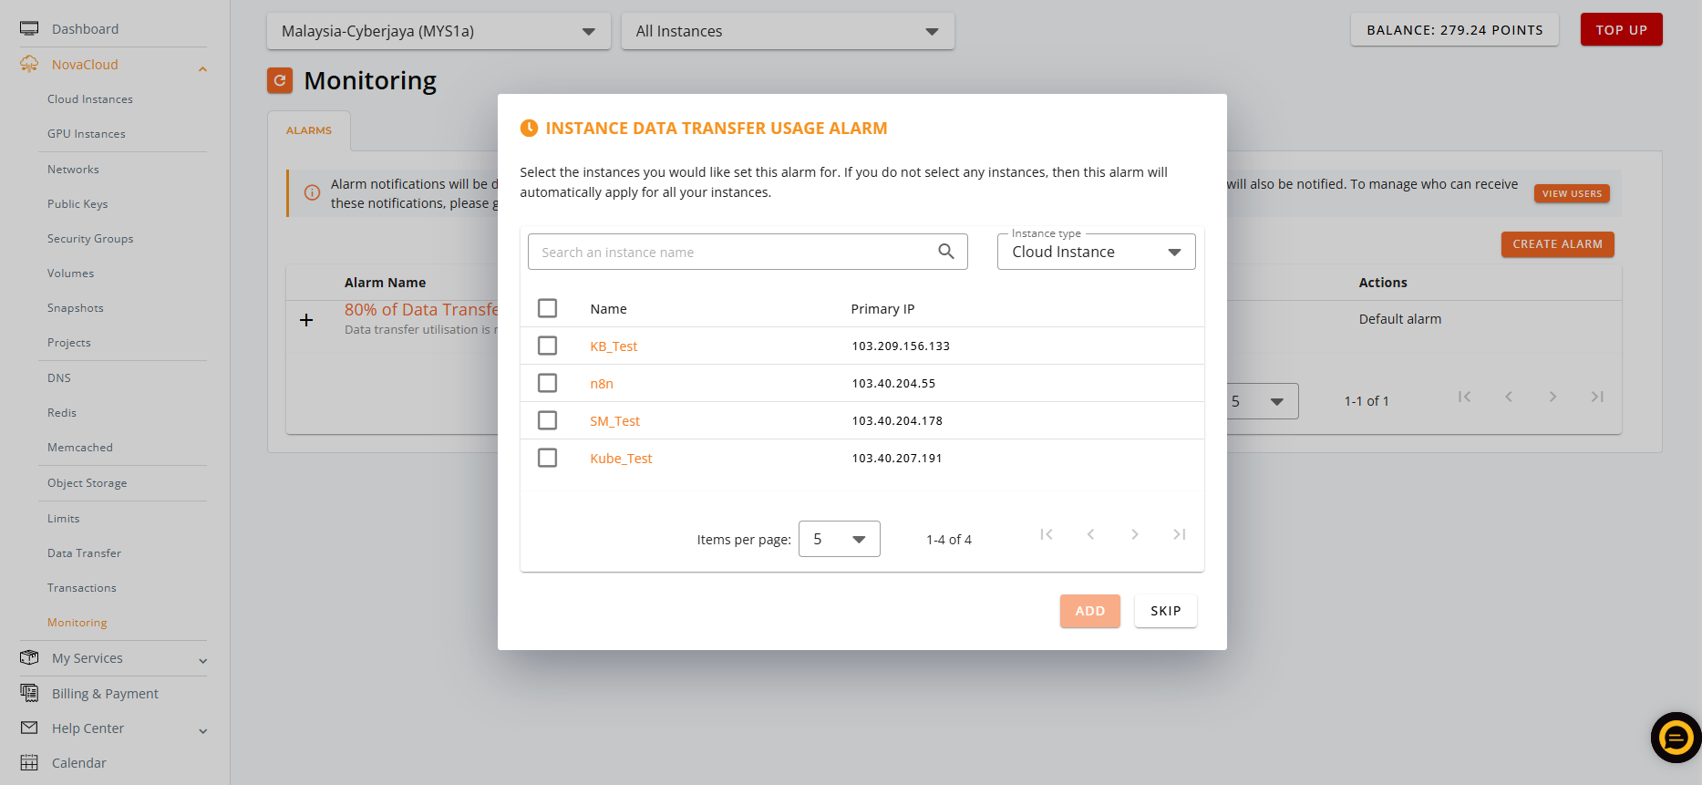Viewport: 1702px width, 785px height.
Task: Click the VIEW USERS button
Action: click(1573, 193)
